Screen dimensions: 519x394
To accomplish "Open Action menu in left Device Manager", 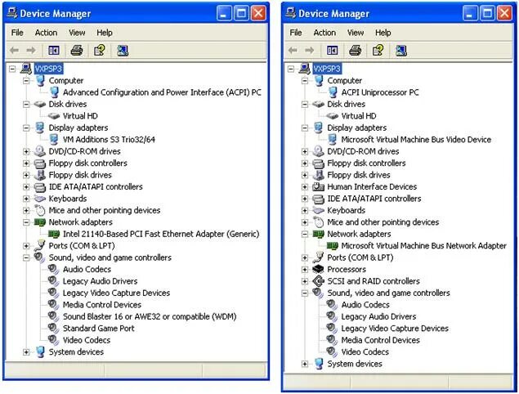I will [x=46, y=33].
